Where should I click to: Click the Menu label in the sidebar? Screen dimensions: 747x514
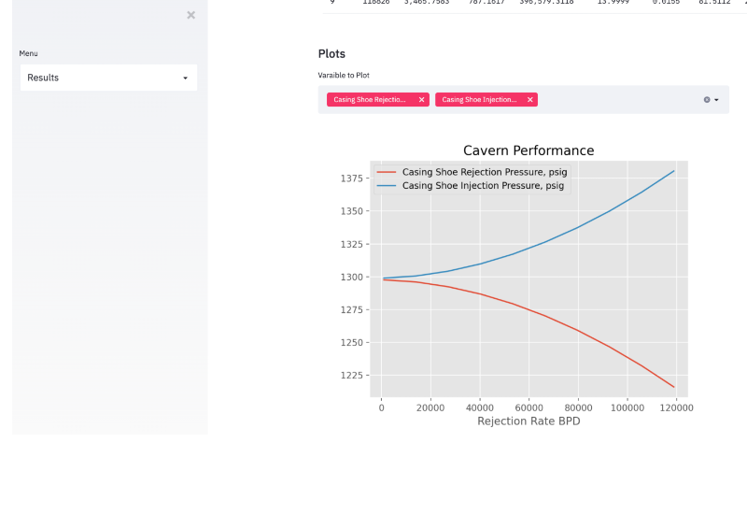pyautogui.click(x=28, y=53)
